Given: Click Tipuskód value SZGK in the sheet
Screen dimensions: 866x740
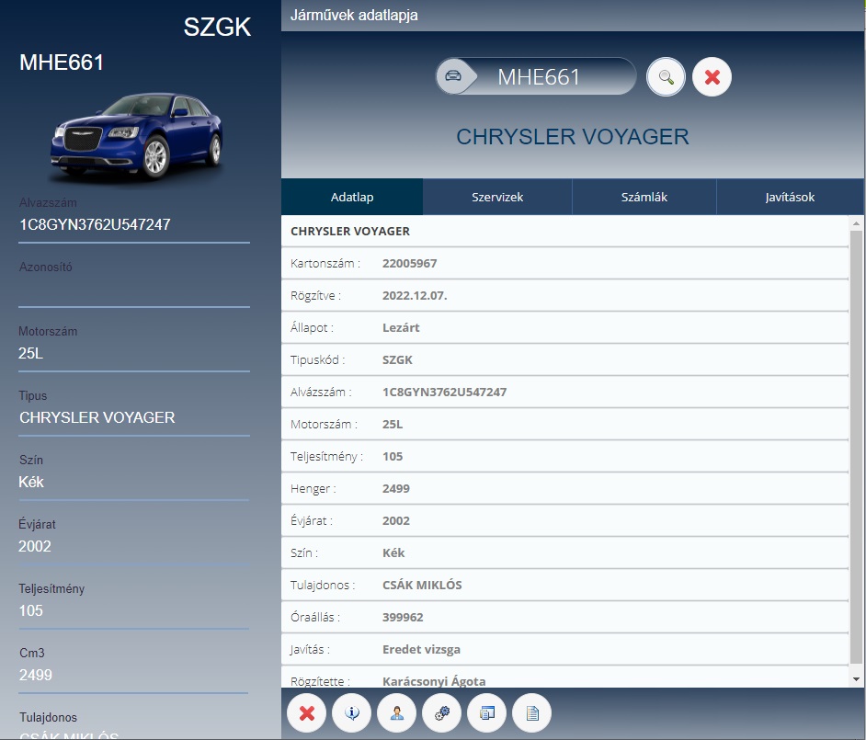Looking at the screenshot, I should [397, 359].
